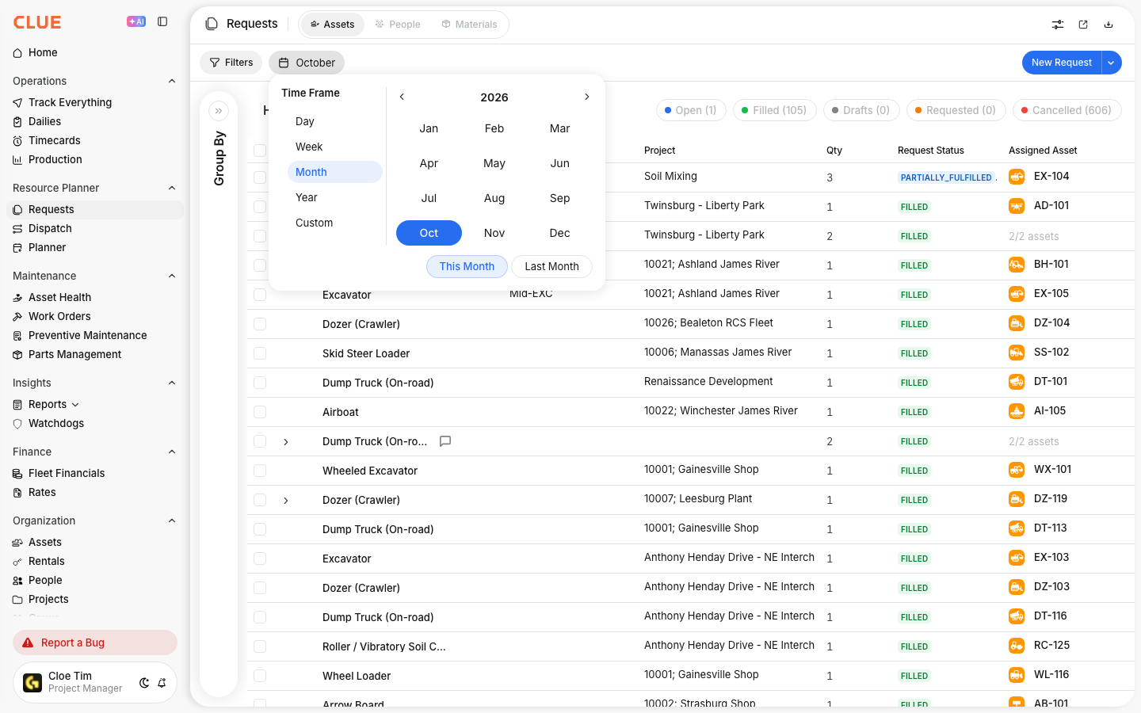Click WL-116 wheel loader asset icon
The width and height of the screenshot is (1141, 713).
click(x=1017, y=675)
